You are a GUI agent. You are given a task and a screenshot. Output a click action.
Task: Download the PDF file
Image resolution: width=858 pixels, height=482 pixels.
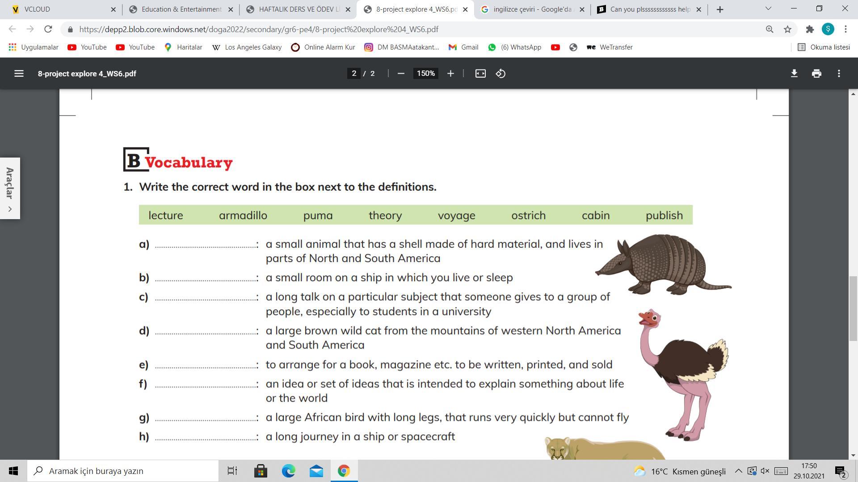coord(794,74)
